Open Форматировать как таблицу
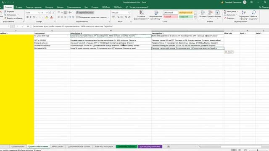 (156, 15)
